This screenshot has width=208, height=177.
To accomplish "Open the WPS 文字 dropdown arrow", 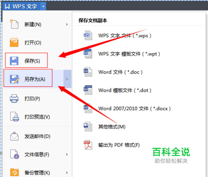I will click(x=43, y=6).
